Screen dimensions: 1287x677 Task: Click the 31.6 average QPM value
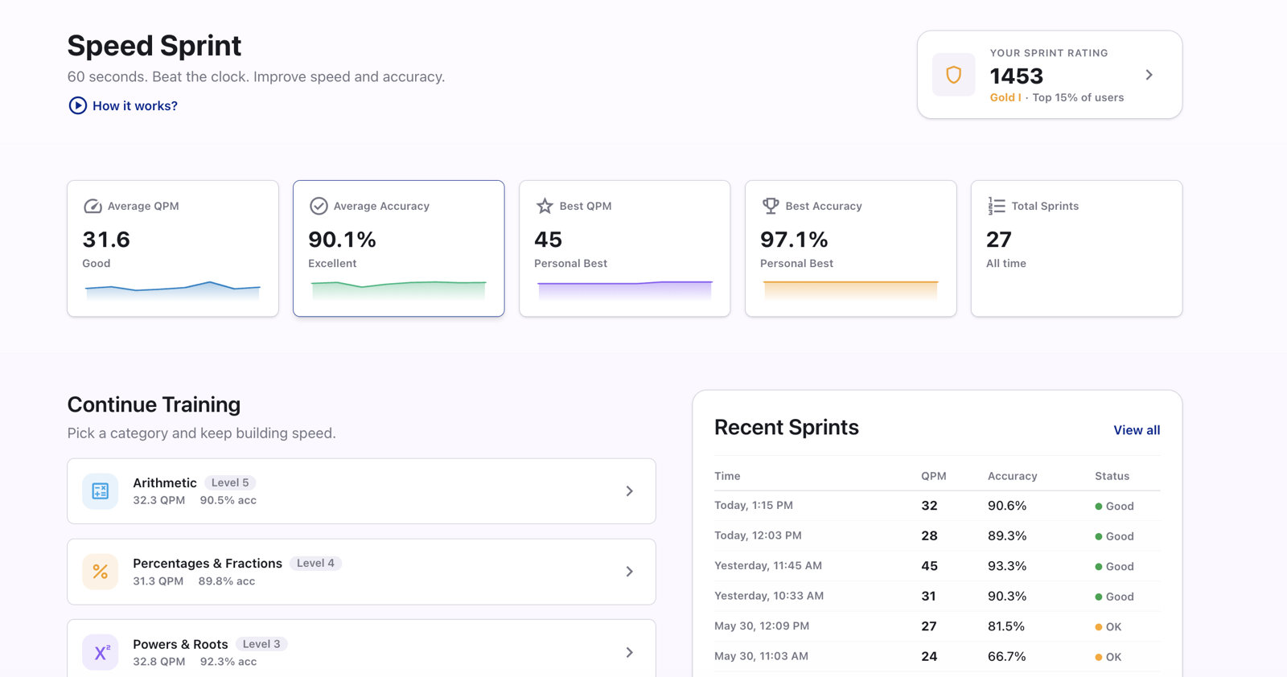pyautogui.click(x=106, y=240)
